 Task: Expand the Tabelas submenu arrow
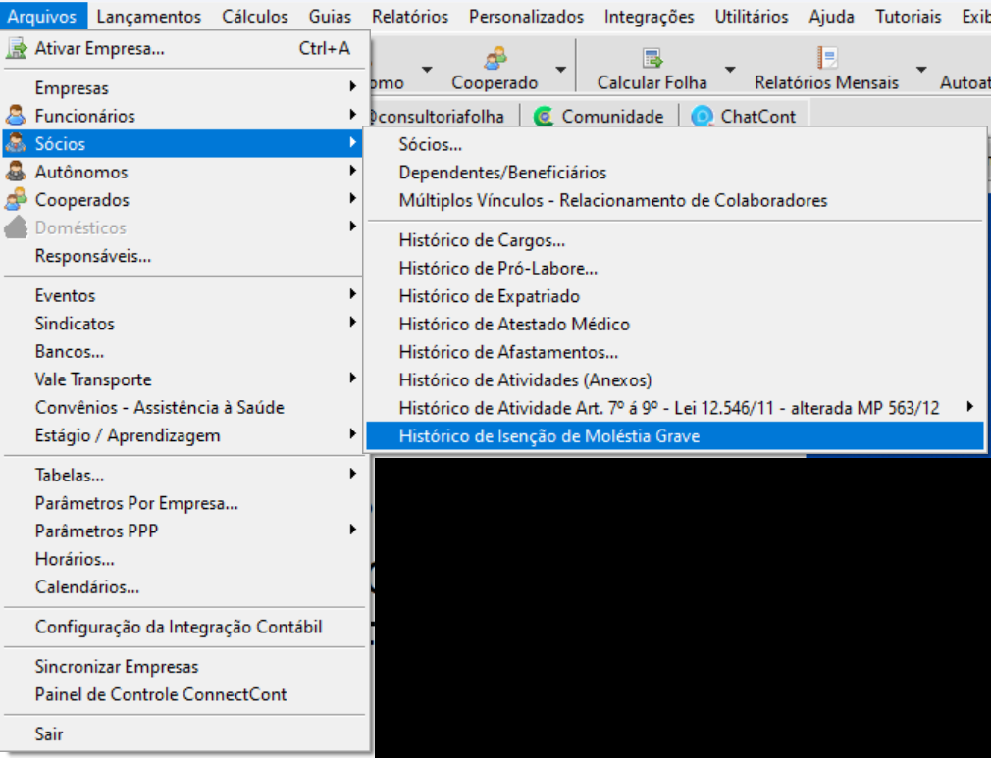(x=352, y=473)
